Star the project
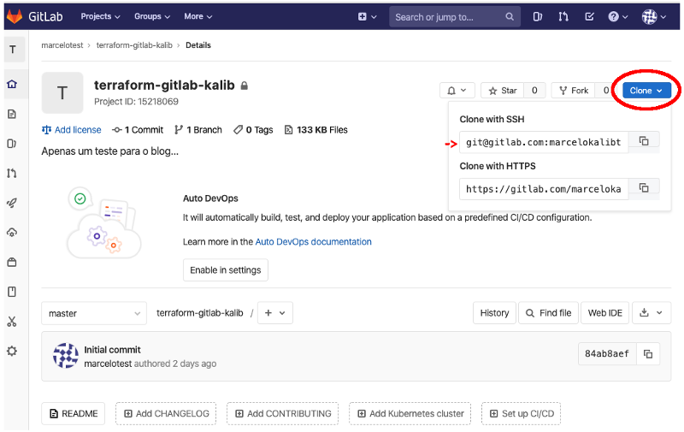Image resolution: width=684 pixels, height=432 pixels. 503,91
